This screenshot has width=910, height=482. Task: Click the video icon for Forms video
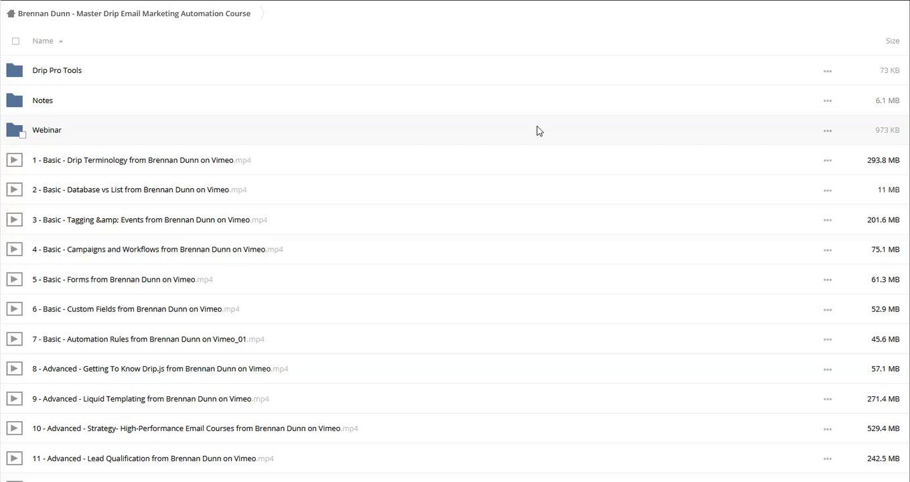(x=14, y=279)
